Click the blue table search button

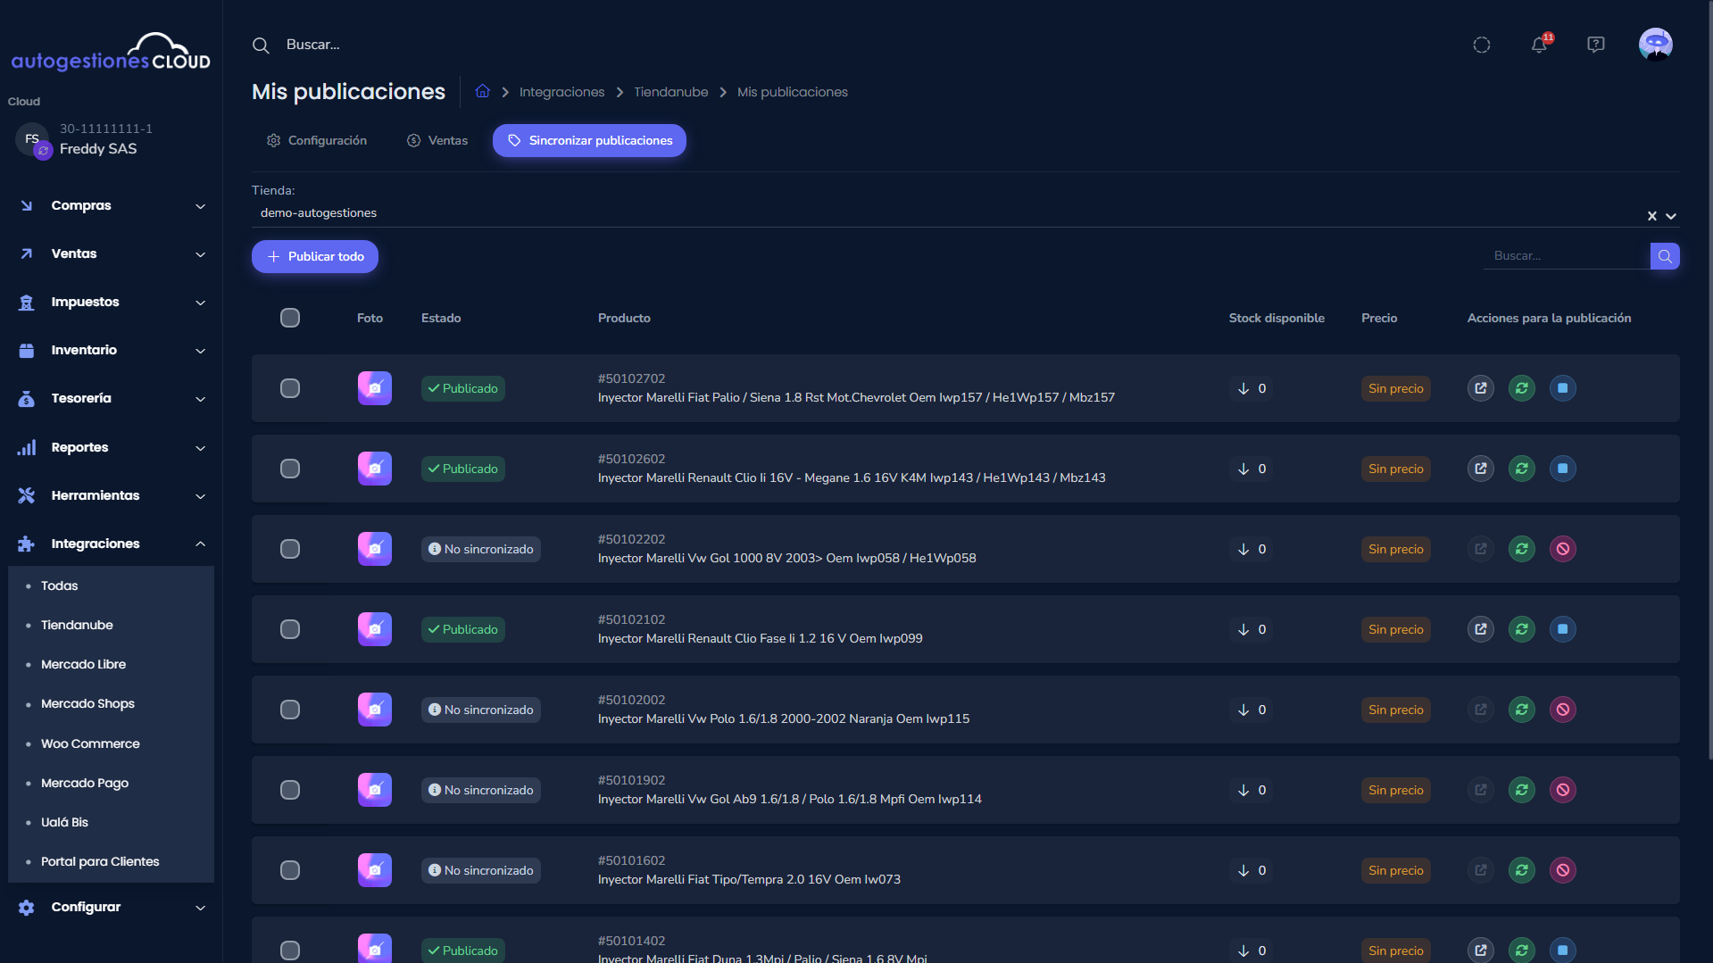point(1665,256)
